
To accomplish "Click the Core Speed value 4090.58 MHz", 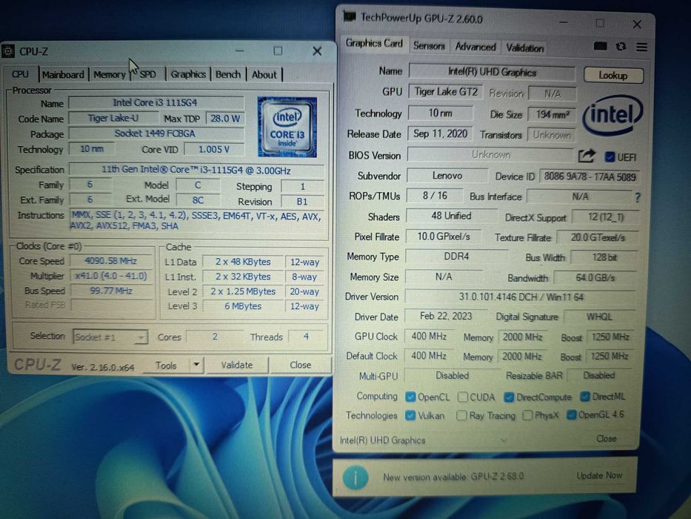I will coord(111,261).
